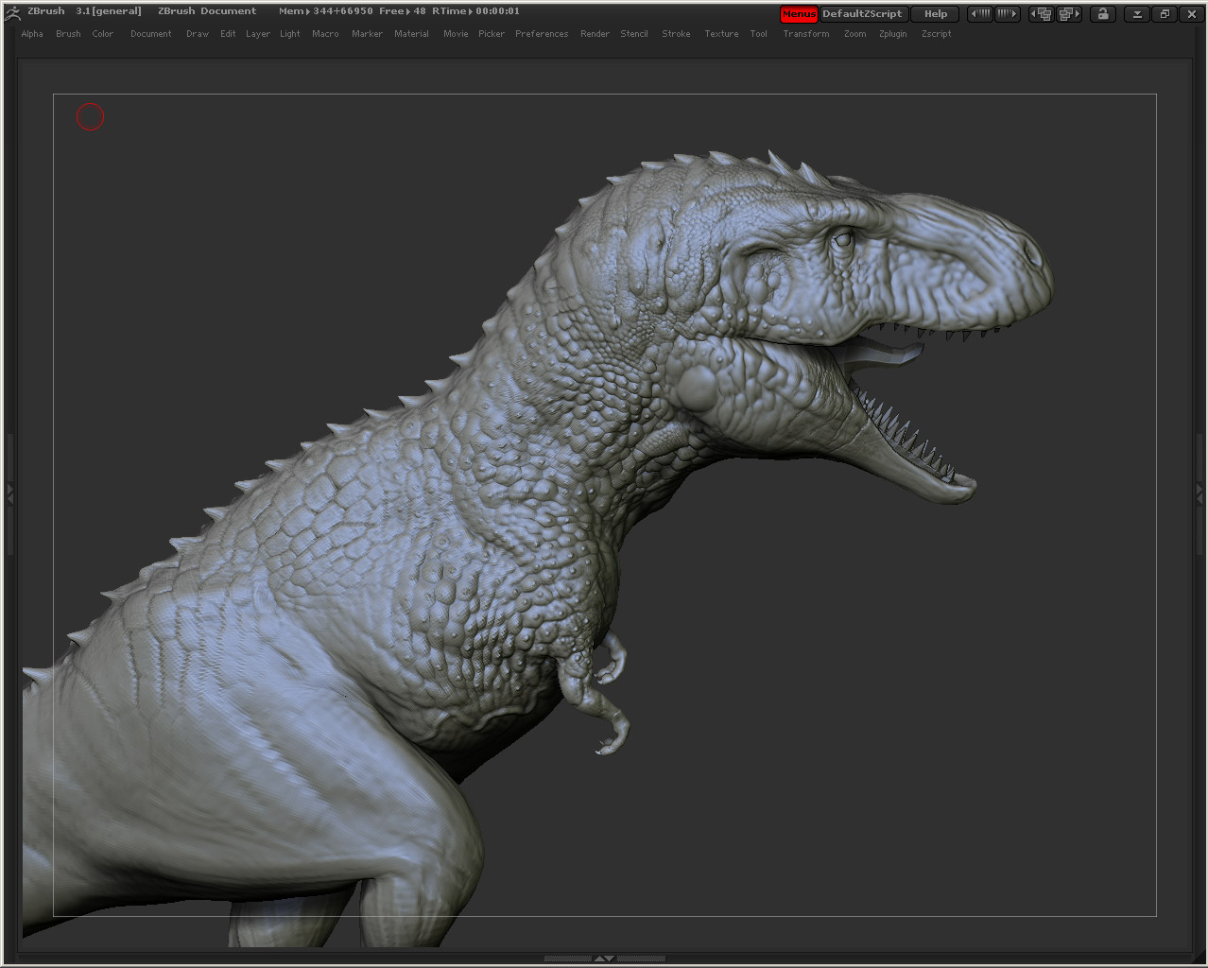Open the Picker menu
1208x968 pixels.
coord(492,34)
